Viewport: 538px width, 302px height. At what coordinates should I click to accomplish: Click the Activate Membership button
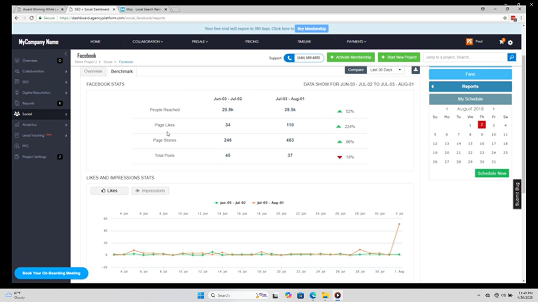pos(350,57)
